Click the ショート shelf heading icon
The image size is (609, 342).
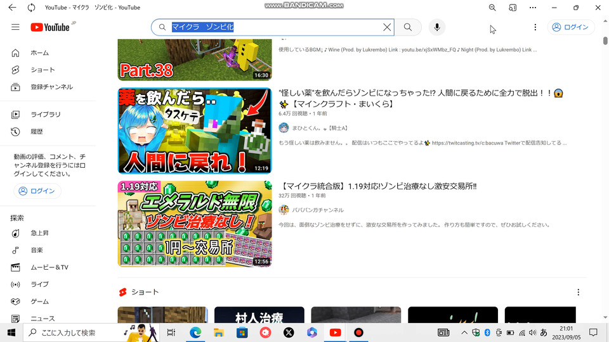[x=122, y=292]
